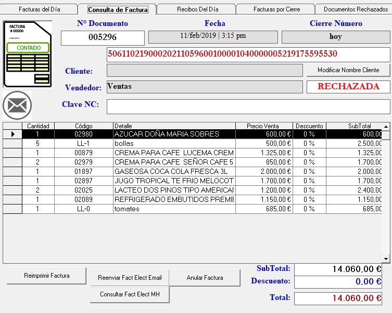This screenshot has width=392, height=313.
Task: Click the row selector arrow for the first row
Action: (x=12, y=134)
